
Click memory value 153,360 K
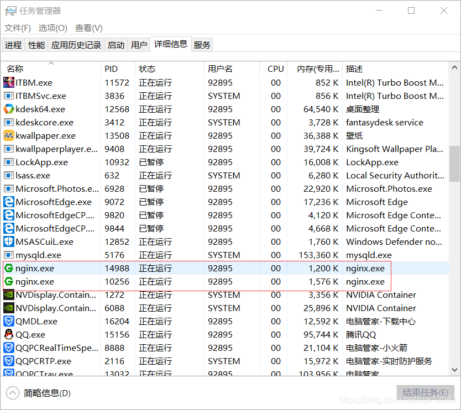tap(318, 255)
